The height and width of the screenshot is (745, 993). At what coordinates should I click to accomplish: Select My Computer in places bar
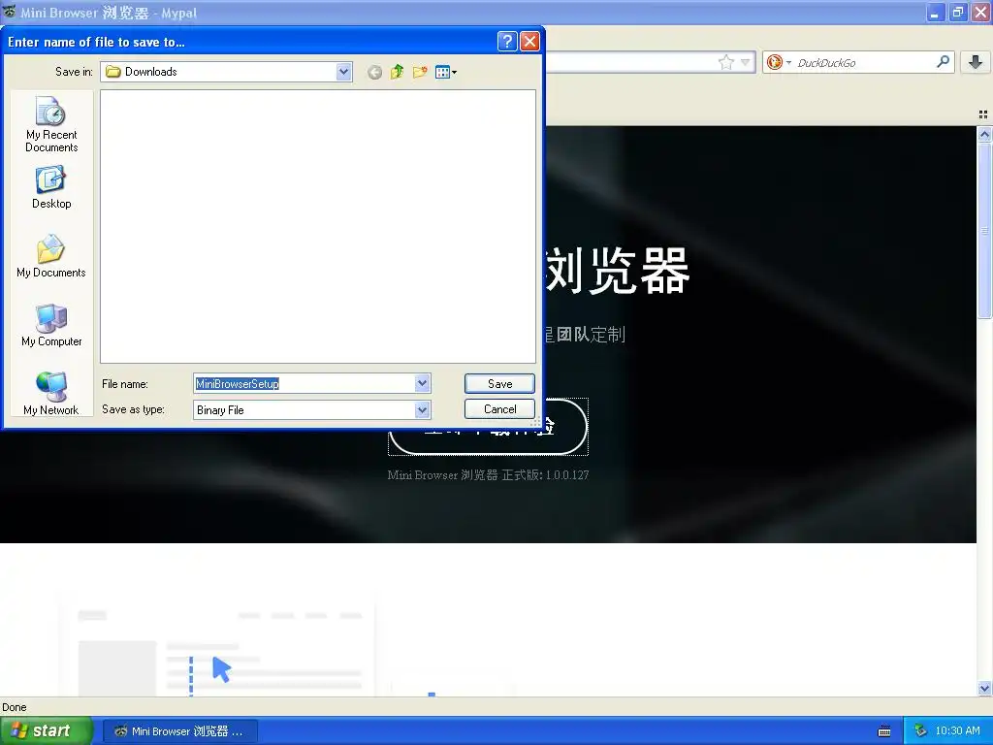pyautogui.click(x=51, y=325)
